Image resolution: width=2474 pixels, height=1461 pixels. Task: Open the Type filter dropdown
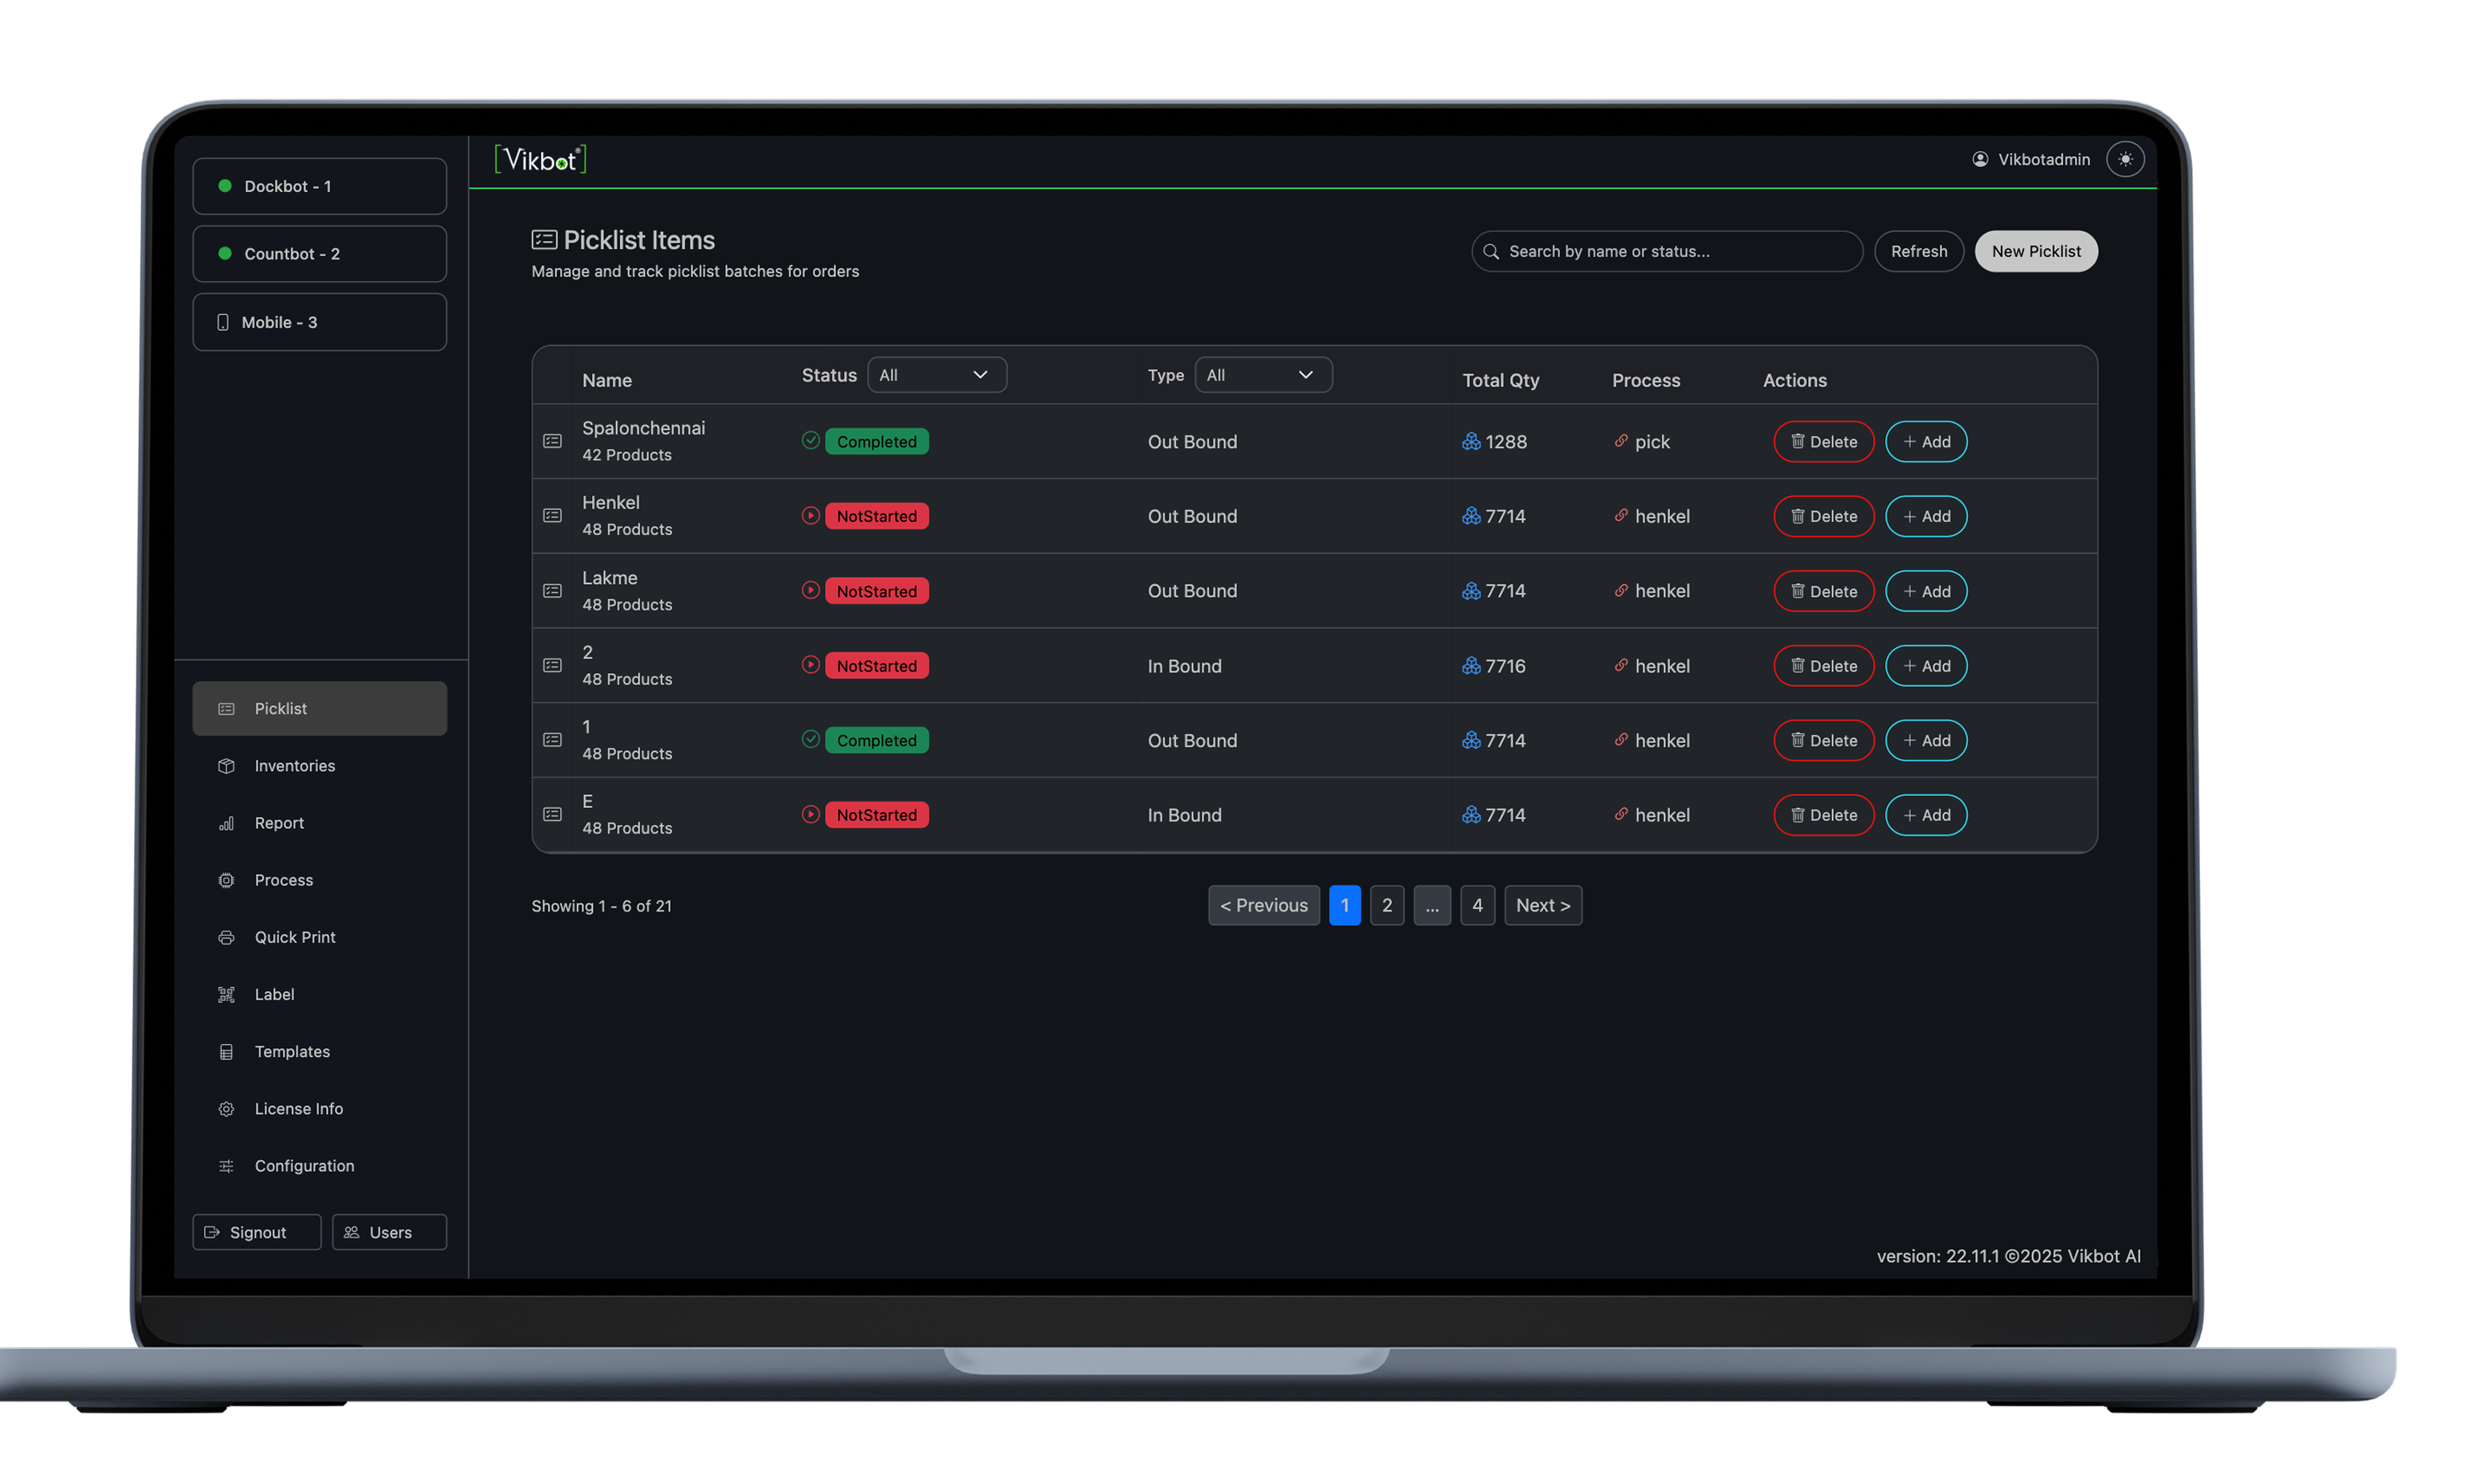coord(1263,374)
